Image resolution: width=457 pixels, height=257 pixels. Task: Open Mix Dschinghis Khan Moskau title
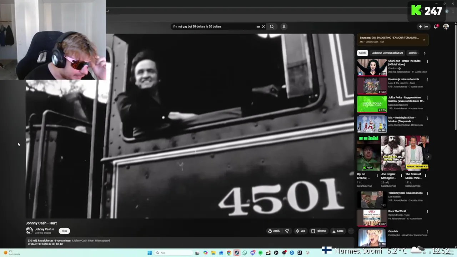point(402,119)
